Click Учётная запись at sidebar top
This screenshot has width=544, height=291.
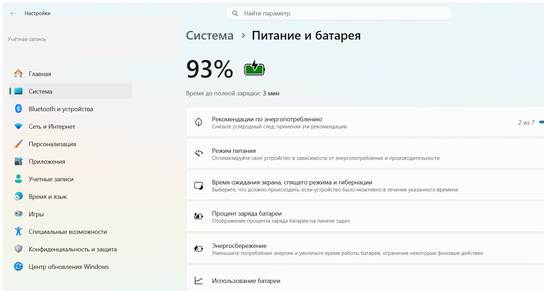[27, 39]
